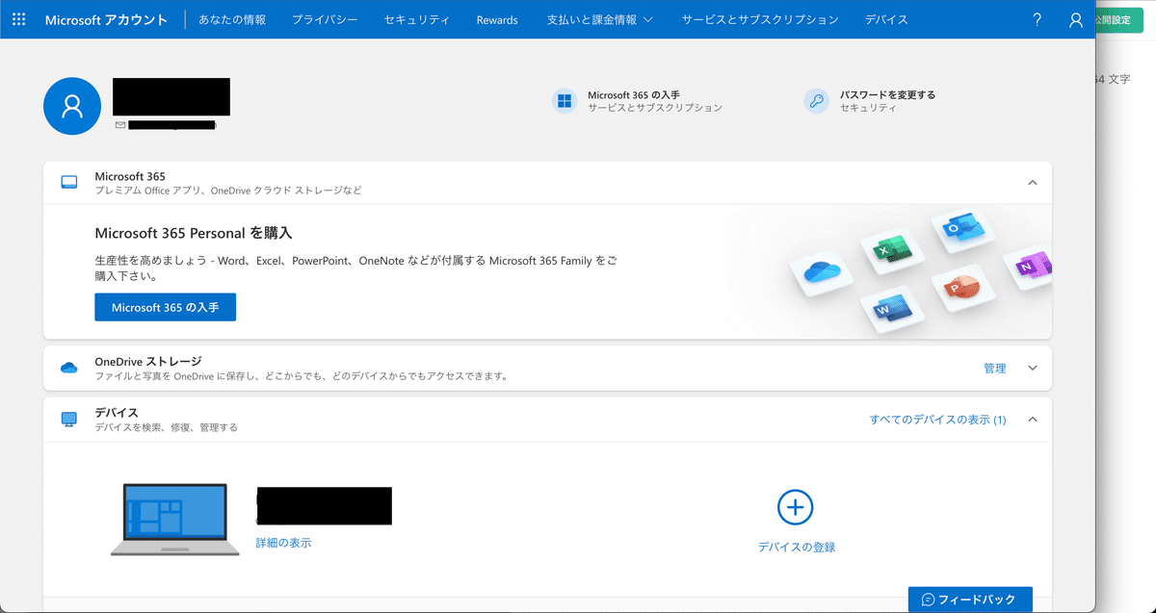Click the 管理 link for OneDrive storage
The width and height of the screenshot is (1156, 613).
(994, 369)
